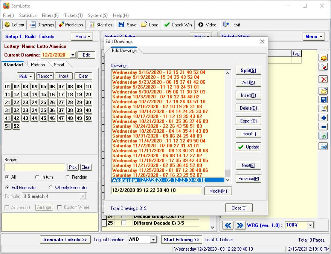Click the Start Filtering button

tap(182, 240)
